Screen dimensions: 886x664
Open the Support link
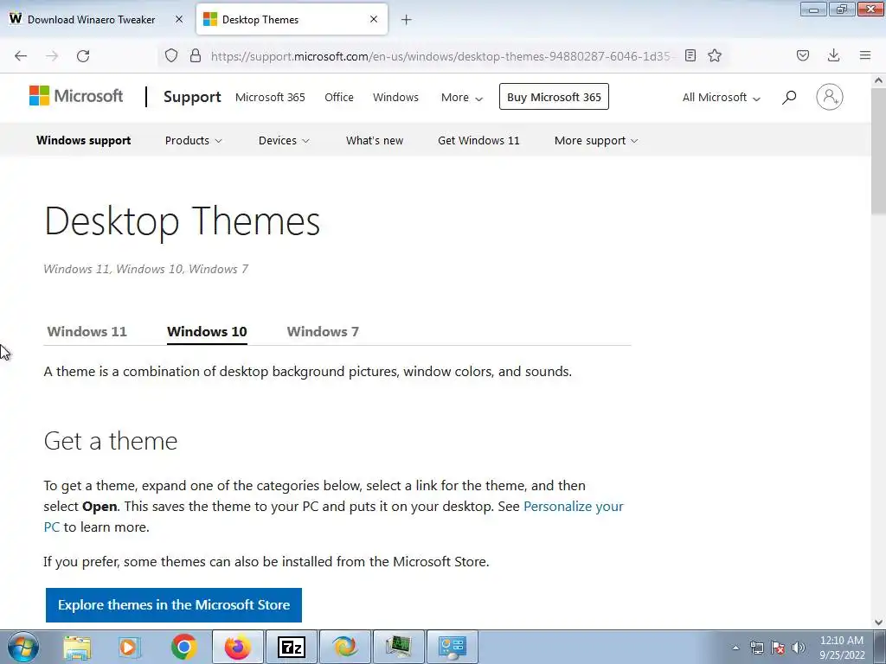coord(192,97)
